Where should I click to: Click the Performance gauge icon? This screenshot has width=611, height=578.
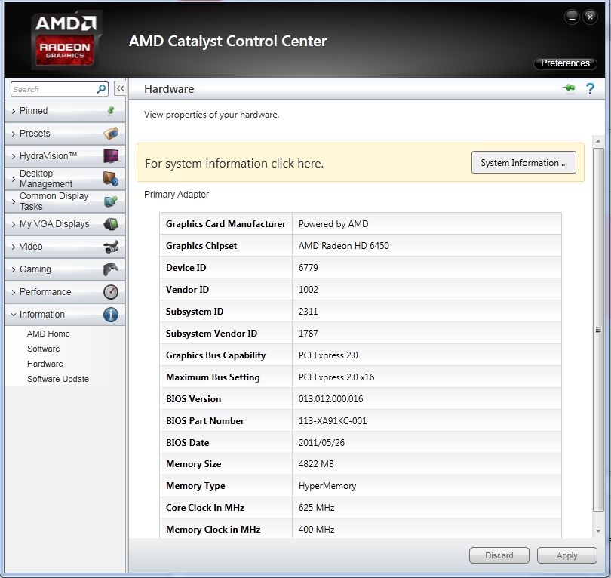pyautogui.click(x=111, y=291)
